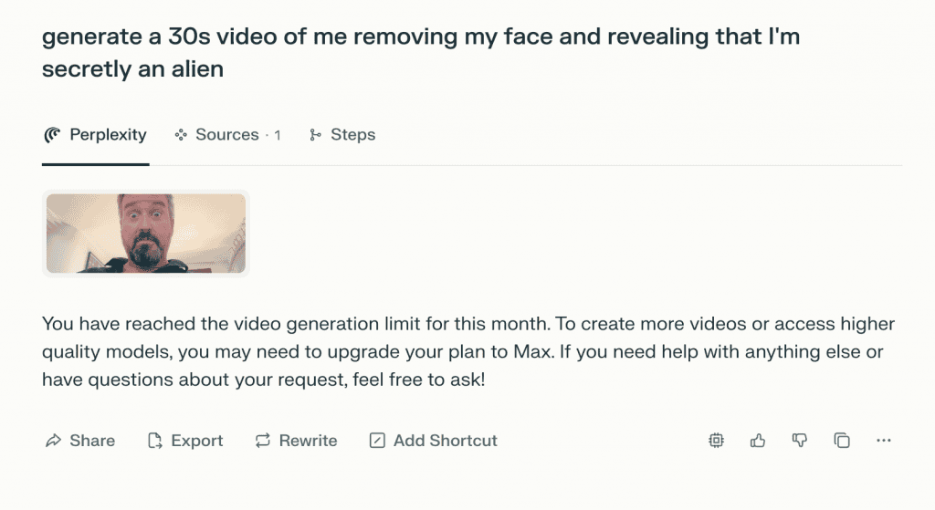This screenshot has width=935, height=510.
Task: Open the Sources tab
Action: tap(227, 135)
